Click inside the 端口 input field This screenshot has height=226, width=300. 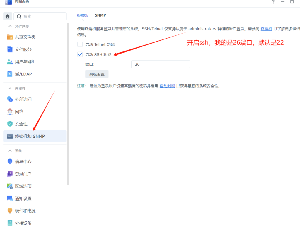(x=160, y=64)
